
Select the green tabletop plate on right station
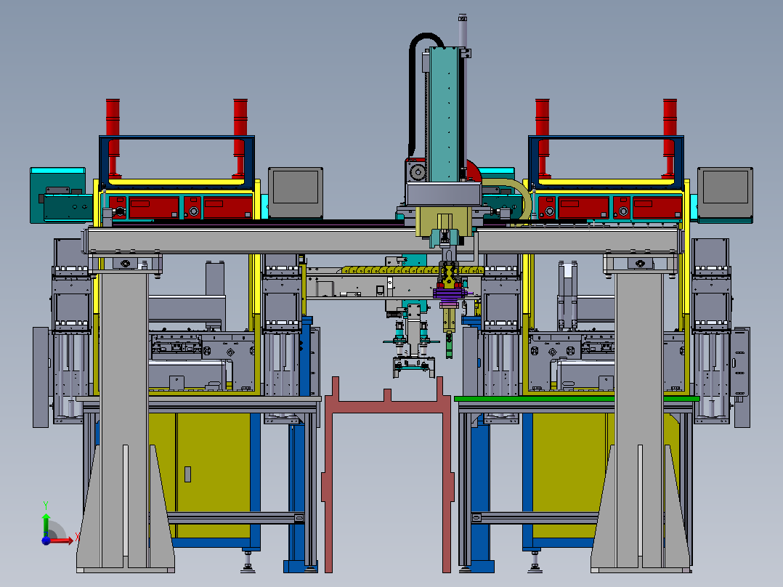click(x=576, y=398)
